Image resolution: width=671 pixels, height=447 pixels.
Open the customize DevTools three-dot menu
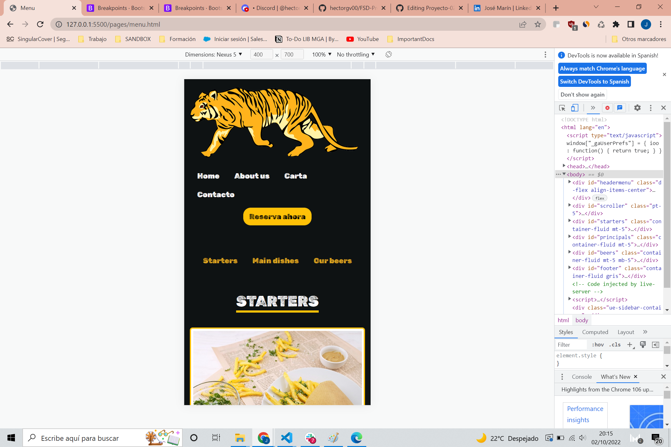(651, 108)
